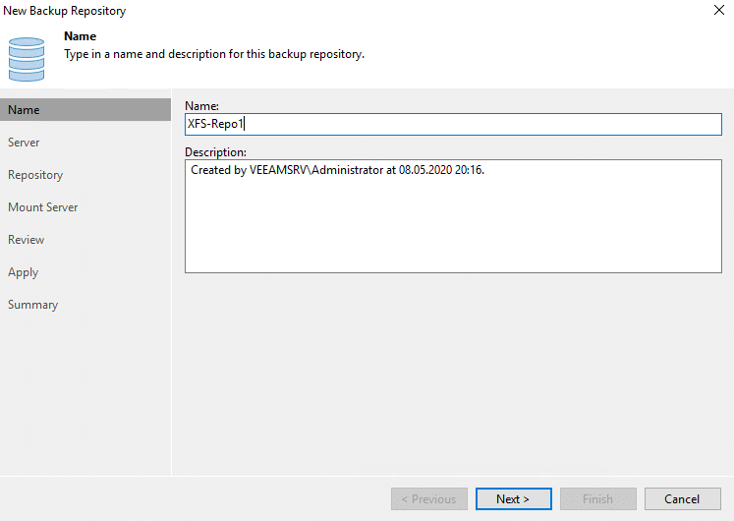
Task: Switch to the Mount Server step
Action: tap(42, 207)
